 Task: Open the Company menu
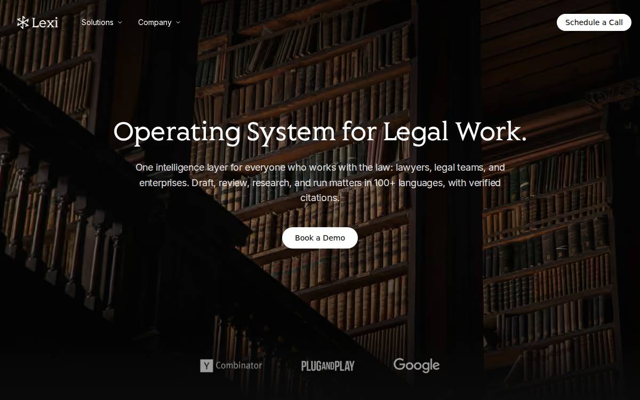(159, 22)
